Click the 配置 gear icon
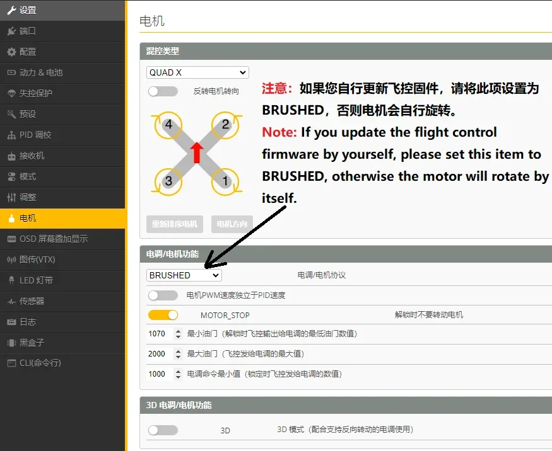Image resolution: width=552 pixels, height=451 pixels. click(x=11, y=52)
